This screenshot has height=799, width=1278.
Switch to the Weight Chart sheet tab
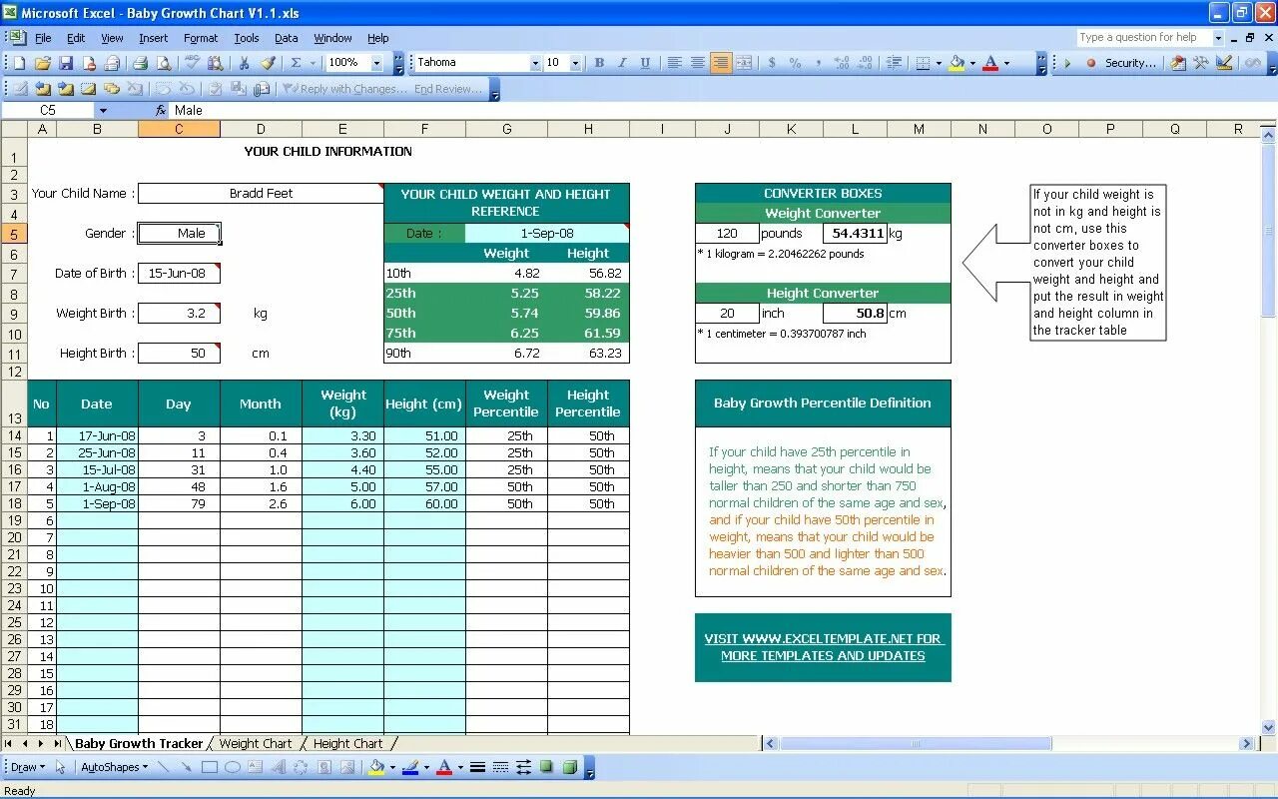[256, 743]
